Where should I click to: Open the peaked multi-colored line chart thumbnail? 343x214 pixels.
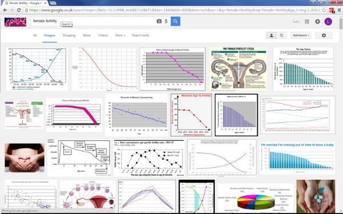[147, 196]
